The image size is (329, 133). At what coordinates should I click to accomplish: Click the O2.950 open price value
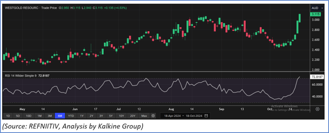[x=64, y=8]
